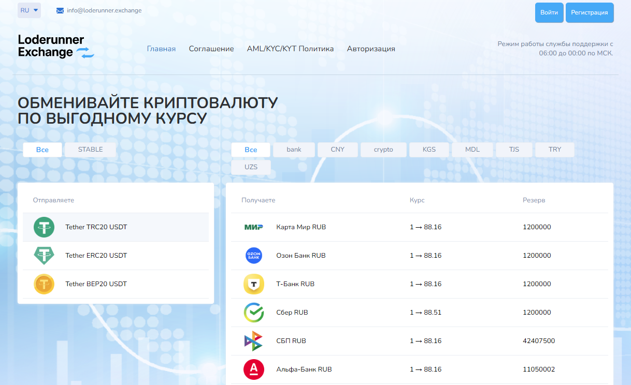Image resolution: width=631 pixels, height=385 pixels.
Task: Open the Соглашение menu item
Action: (211, 49)
